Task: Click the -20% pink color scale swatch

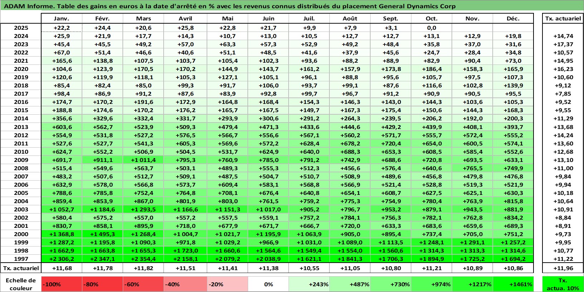Action: coord(227,284)
